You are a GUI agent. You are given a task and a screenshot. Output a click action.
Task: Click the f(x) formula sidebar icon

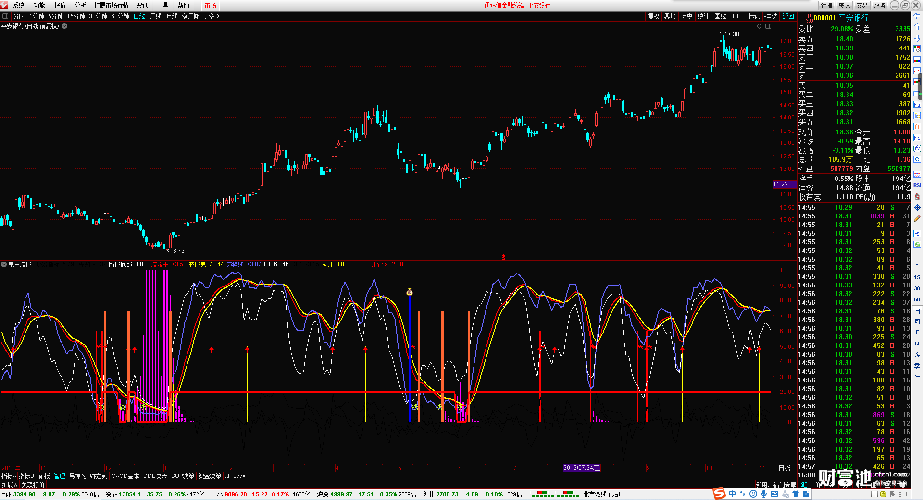coord(917,149)
